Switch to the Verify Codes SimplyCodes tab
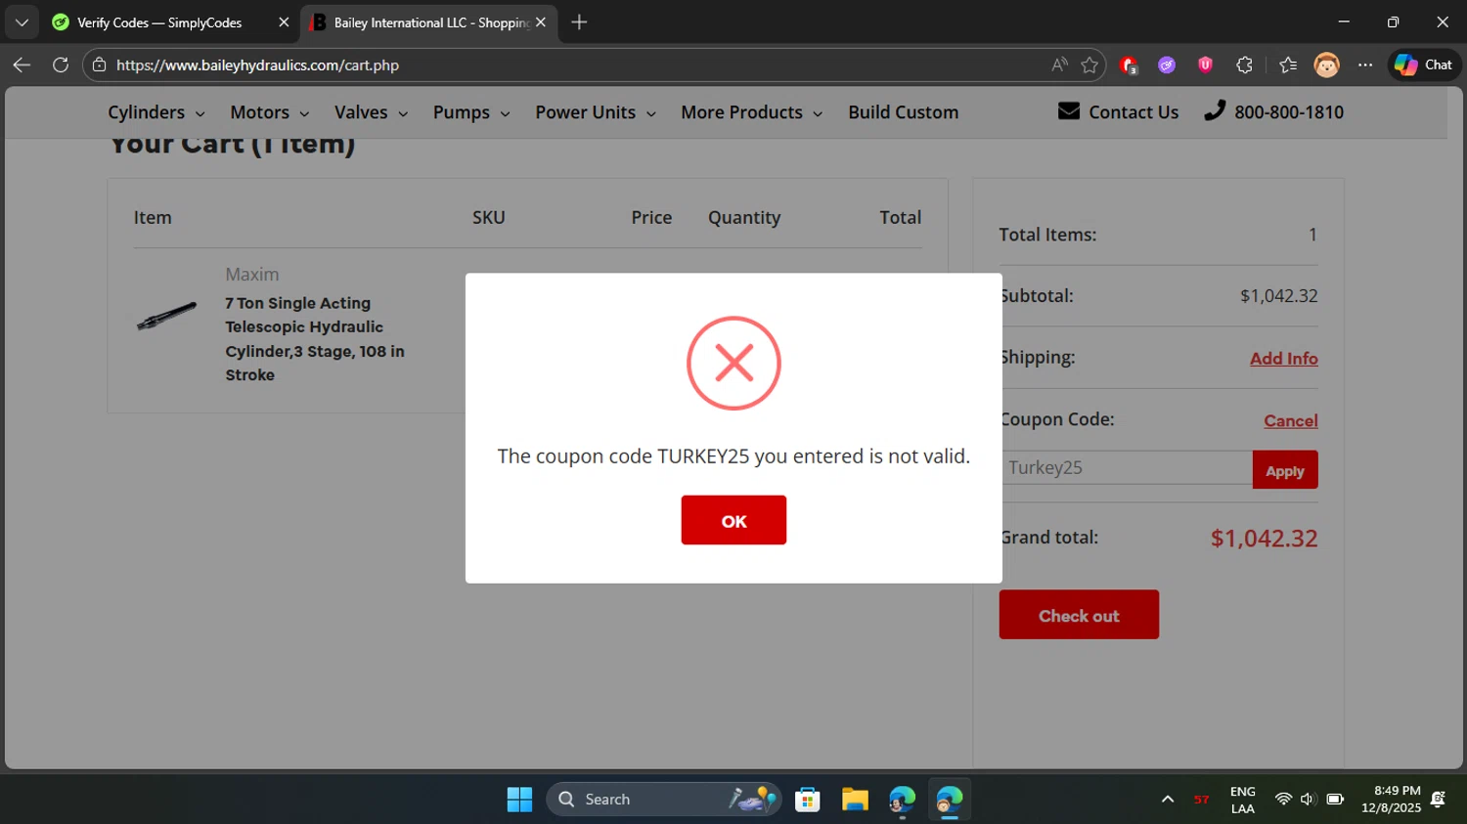1467x824 pixels. (159, 22)
